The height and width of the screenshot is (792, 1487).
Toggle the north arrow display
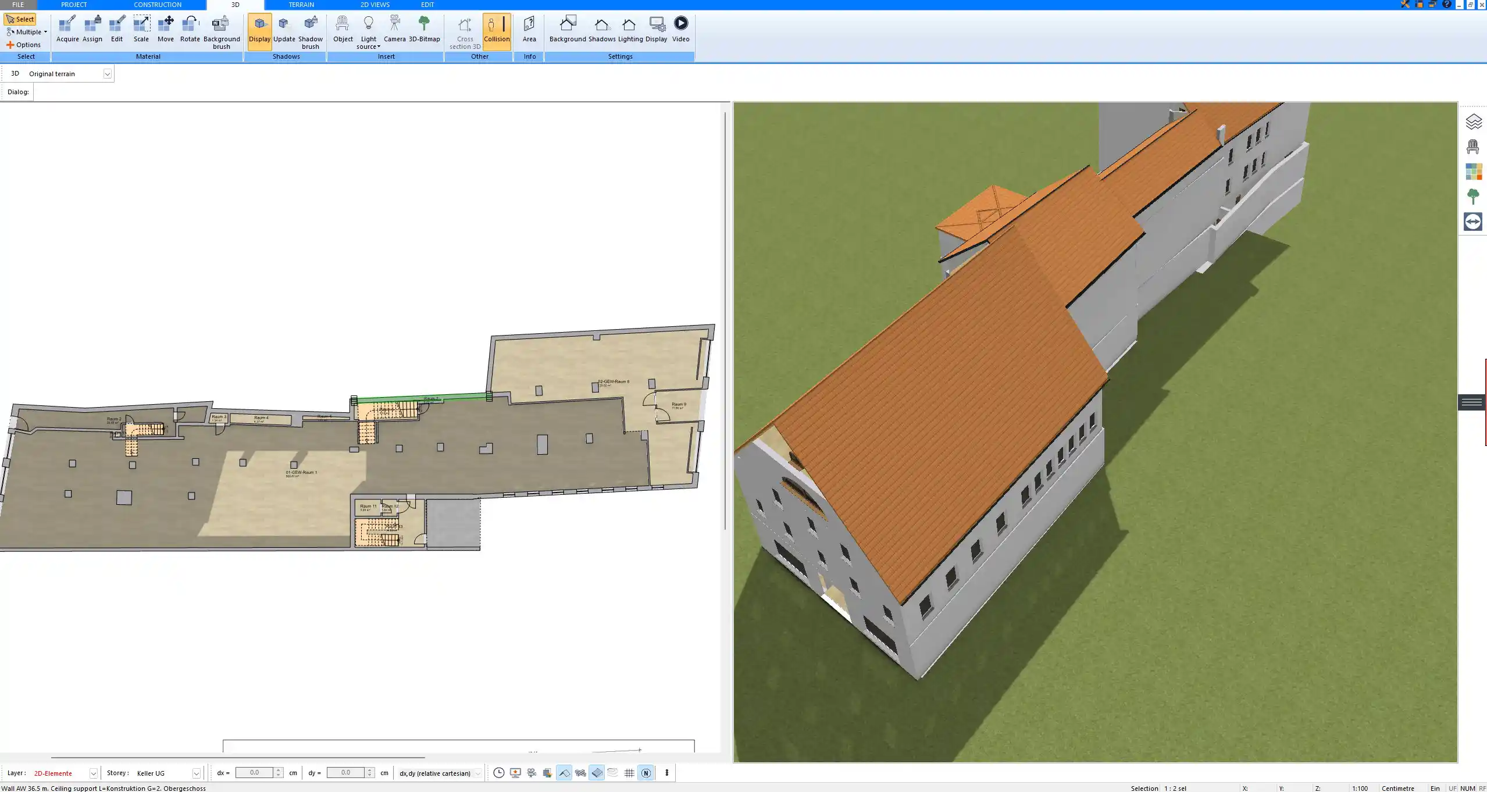[646, 773]
